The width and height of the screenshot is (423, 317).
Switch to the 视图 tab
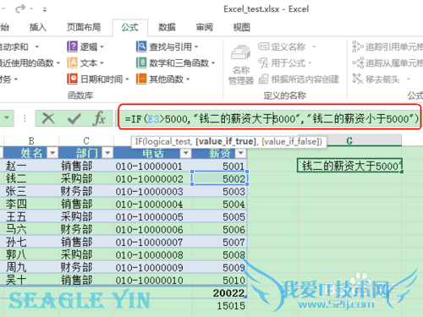[241, 27]
